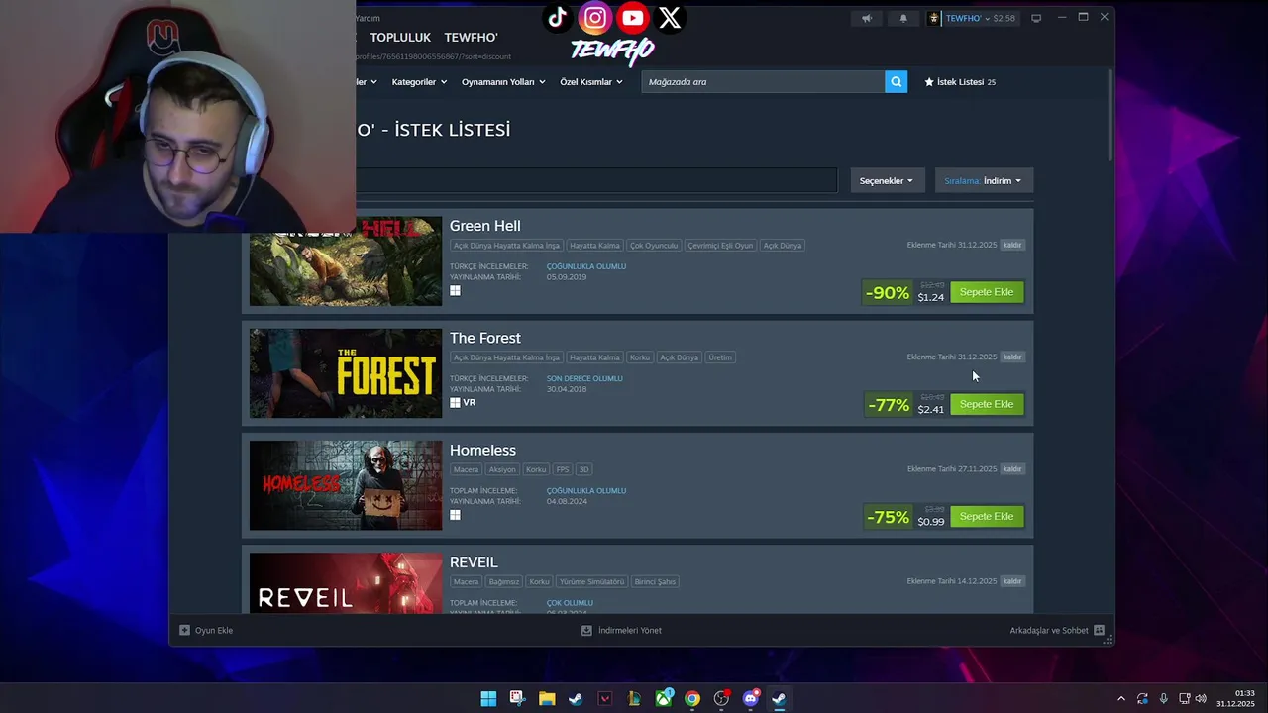This screenshot has height=713, width=1268.
Task: Show hidden system tray icons
Action: click(1121, 699)
